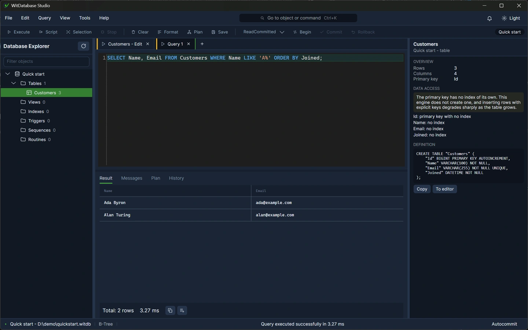The width and height of the screenshot is (528, 330).
Task: Clear the editor with Clear button
Action: click(140, 32)
